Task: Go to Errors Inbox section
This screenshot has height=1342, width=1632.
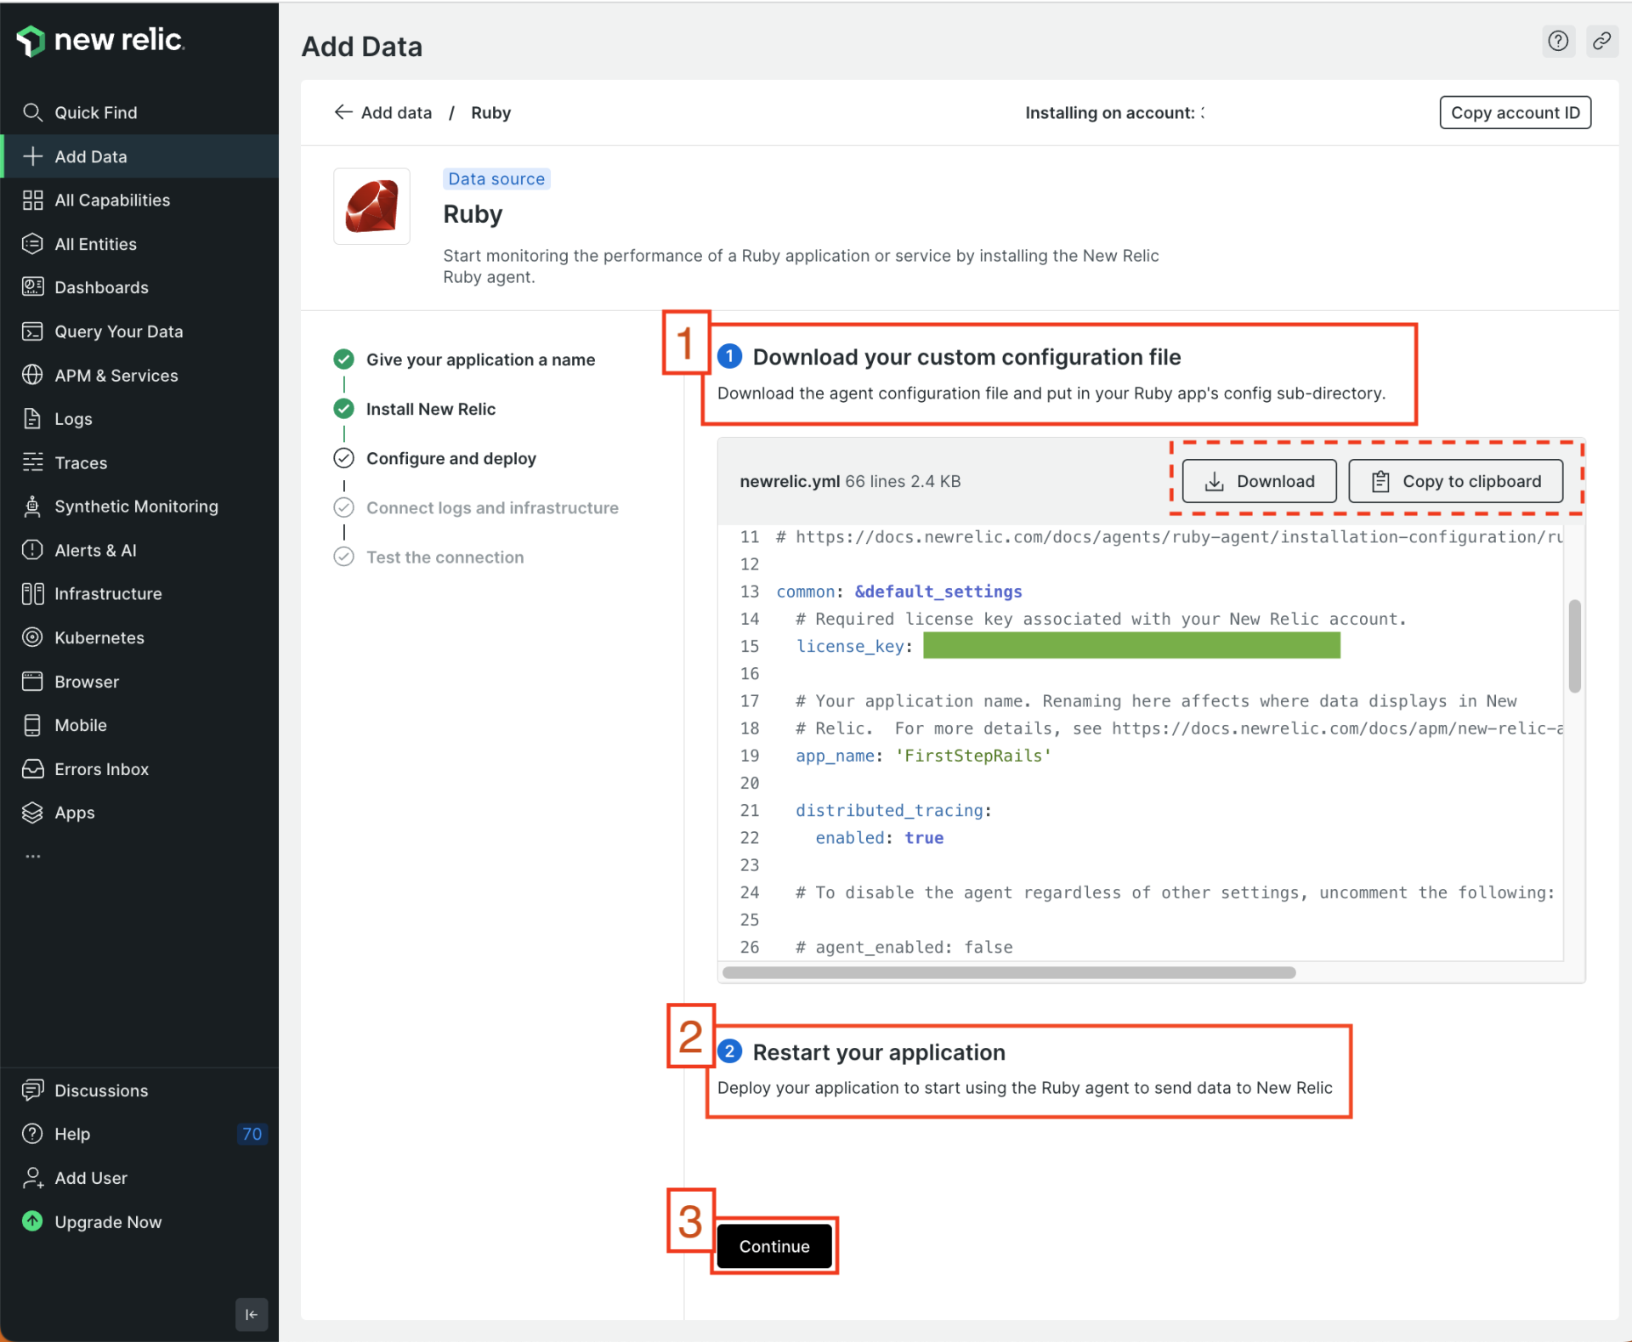Action: tap(101, 769)
